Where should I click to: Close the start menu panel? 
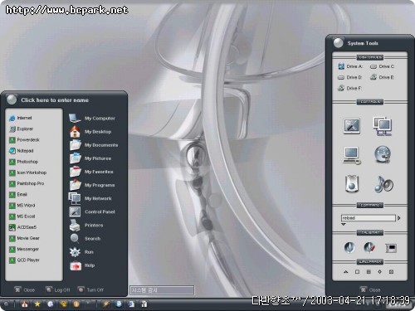(x=25, y=289)
